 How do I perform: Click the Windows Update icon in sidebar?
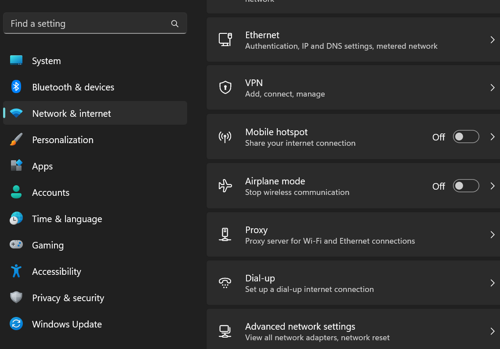pos(16,324)
